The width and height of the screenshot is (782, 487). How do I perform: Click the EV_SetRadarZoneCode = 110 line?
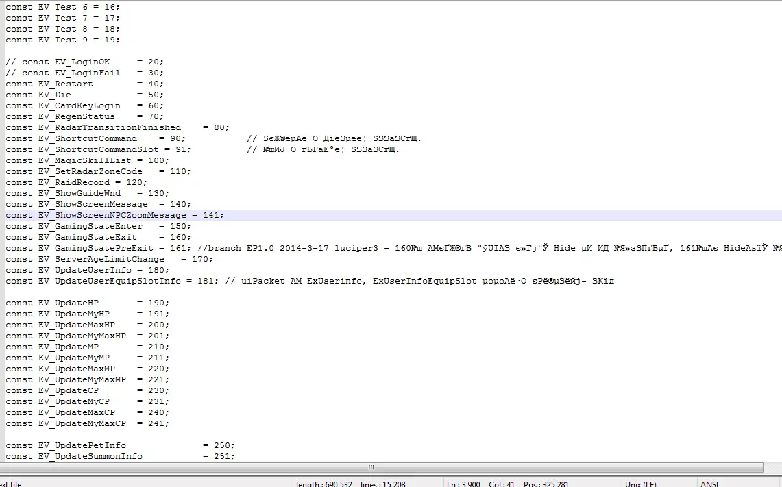98,171
